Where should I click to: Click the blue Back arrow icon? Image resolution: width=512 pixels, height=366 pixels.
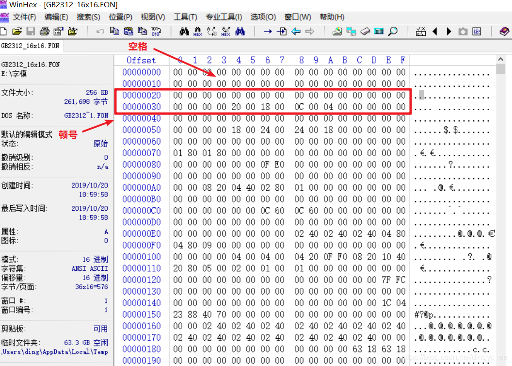pos(296,32)
